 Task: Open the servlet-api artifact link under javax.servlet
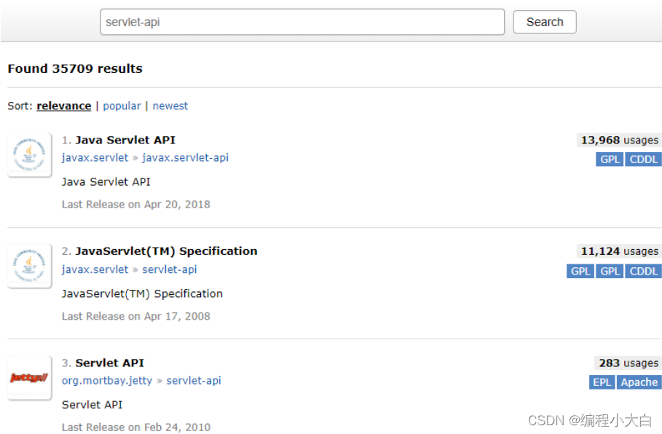pyautogui.click(x=169, y=269)
